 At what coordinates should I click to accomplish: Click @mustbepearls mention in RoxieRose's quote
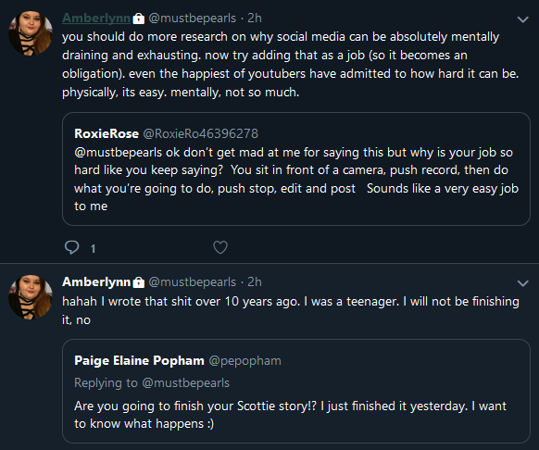click(119, 152)
